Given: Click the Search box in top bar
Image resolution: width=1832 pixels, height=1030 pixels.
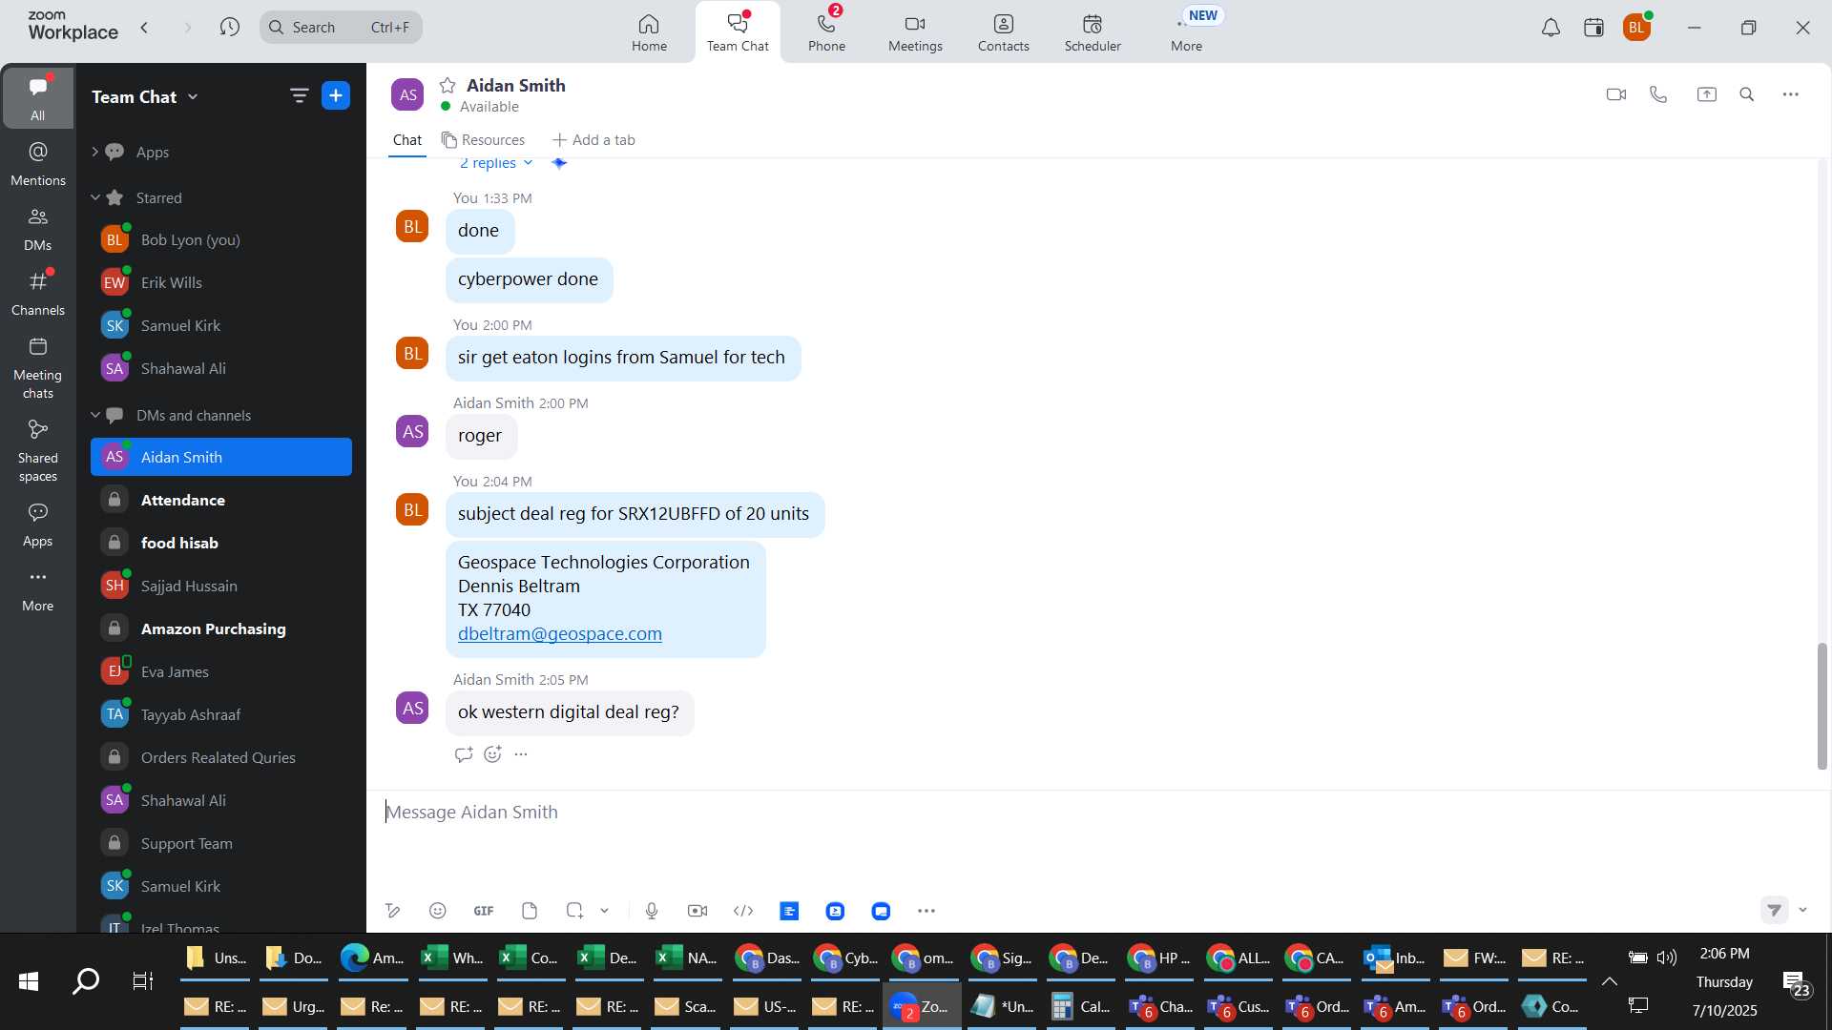Looking at the screenshot, I should click(341, 28).
